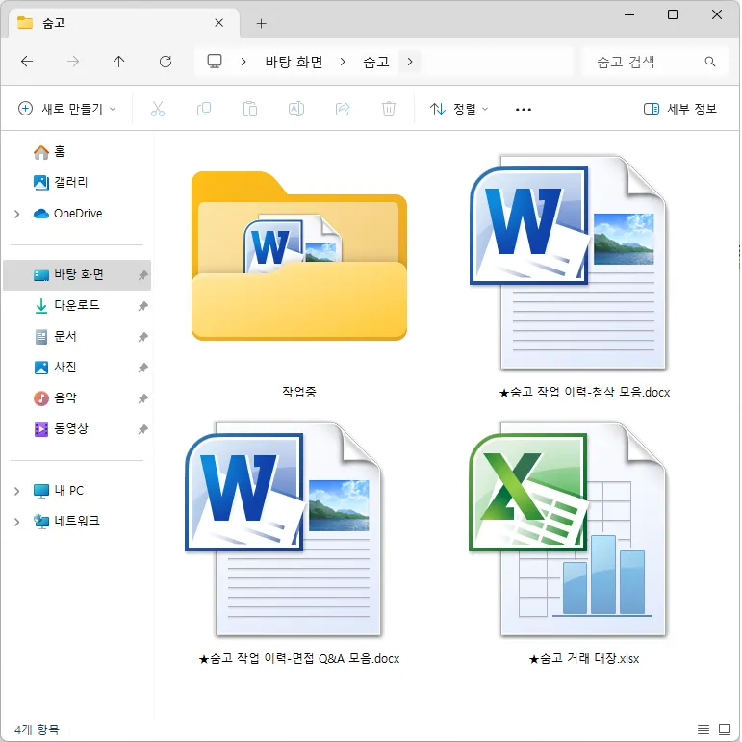Click 숨고 breadcrumb in address bar

(376, 62)
